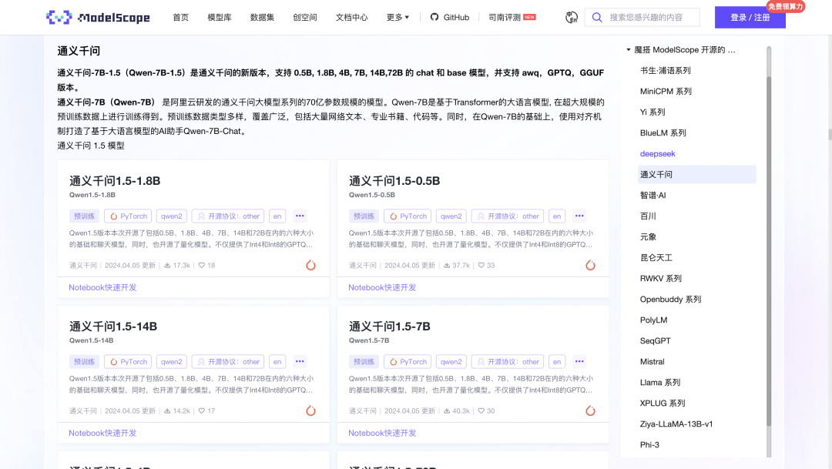Image resolution: width=832 pixels, height=469 pixels.
Task: Open Notebook快速开发 under 通义千问1.5-14B
Action: 102,433
